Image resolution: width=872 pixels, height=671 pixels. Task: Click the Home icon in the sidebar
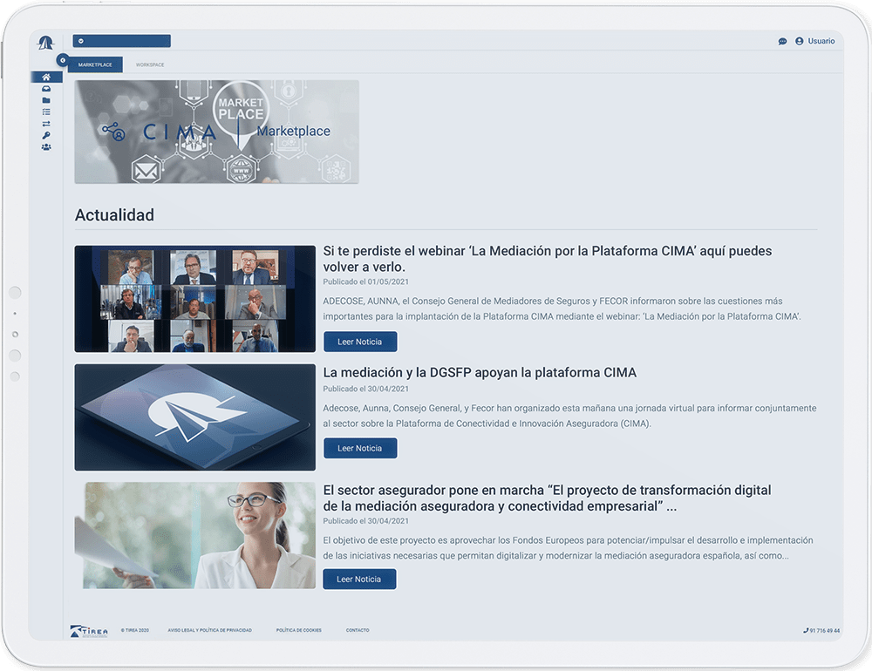click(46, 78)
